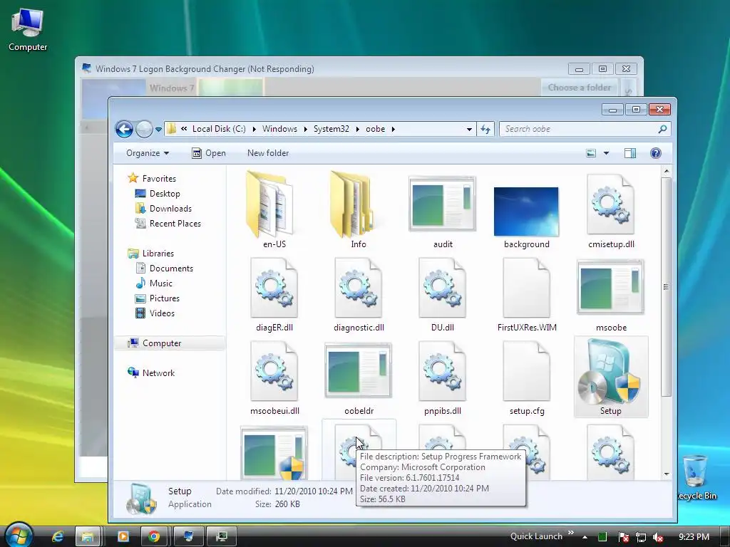Select the pnpibs.dll file

442,377
